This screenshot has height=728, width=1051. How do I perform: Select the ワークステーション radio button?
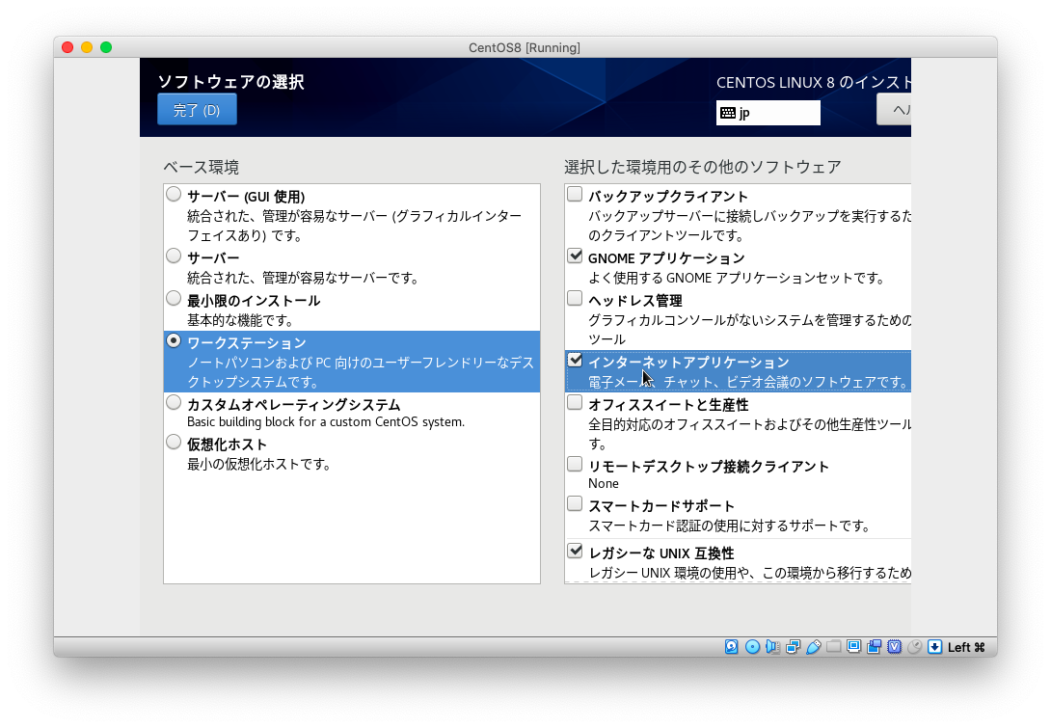point(174,340)
